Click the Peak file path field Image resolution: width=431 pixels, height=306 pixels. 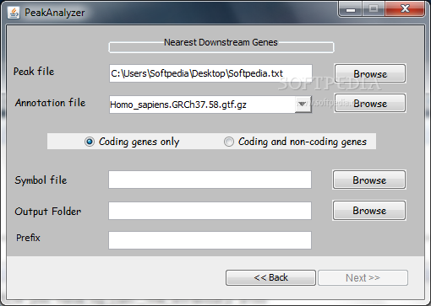click(x=210, y=73)
